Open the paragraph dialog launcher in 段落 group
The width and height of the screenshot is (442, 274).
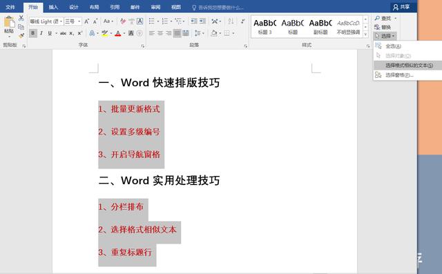click(246, 46)
